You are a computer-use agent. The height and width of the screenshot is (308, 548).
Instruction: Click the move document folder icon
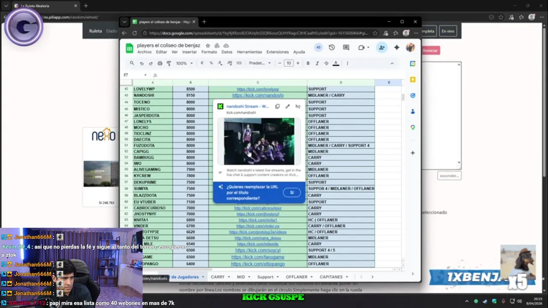(217, 46)
